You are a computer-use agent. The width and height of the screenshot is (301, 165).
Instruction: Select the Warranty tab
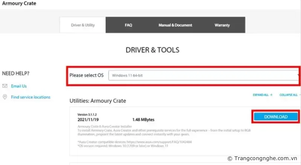222,25
